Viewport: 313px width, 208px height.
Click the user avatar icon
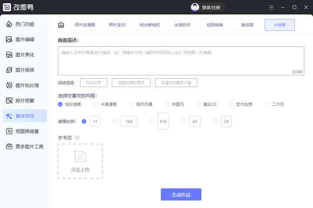[195, 7]
